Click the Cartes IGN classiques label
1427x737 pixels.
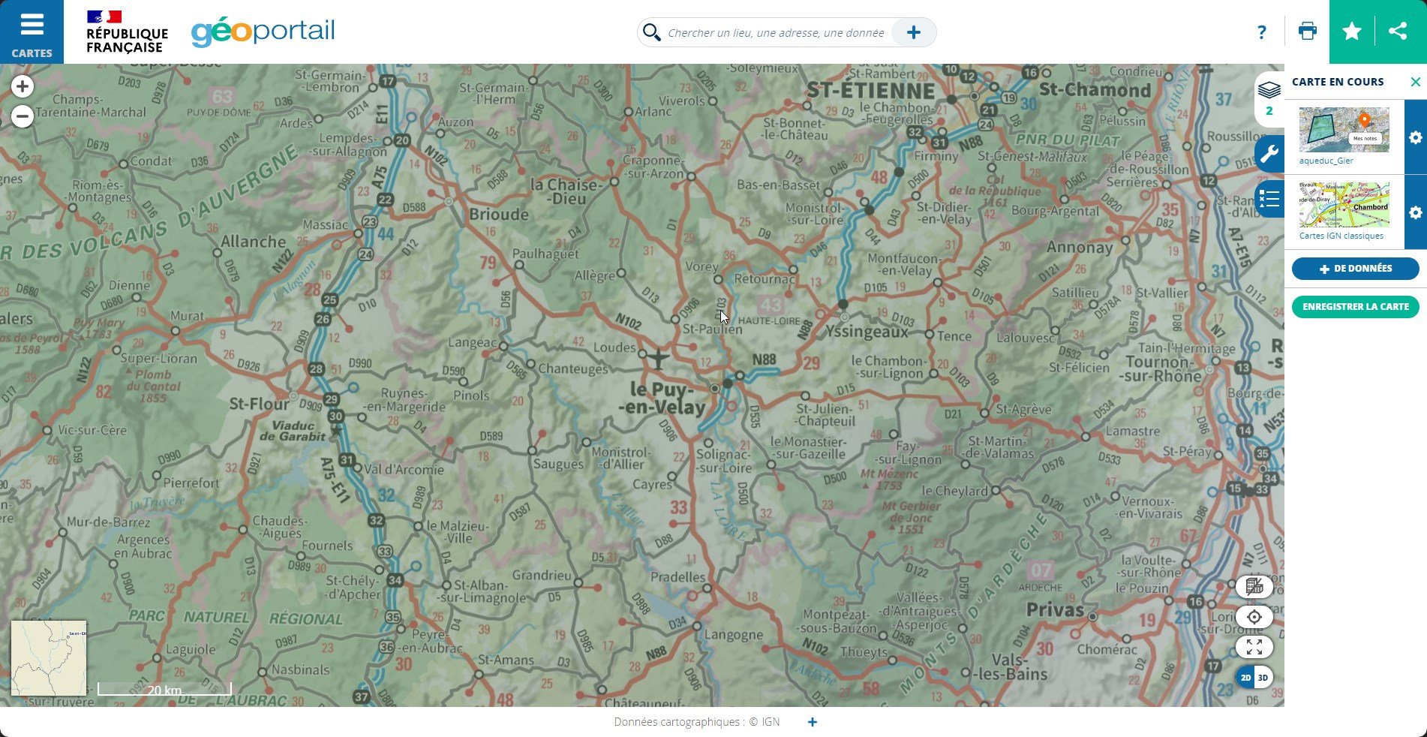click(x=1341, y=236)
